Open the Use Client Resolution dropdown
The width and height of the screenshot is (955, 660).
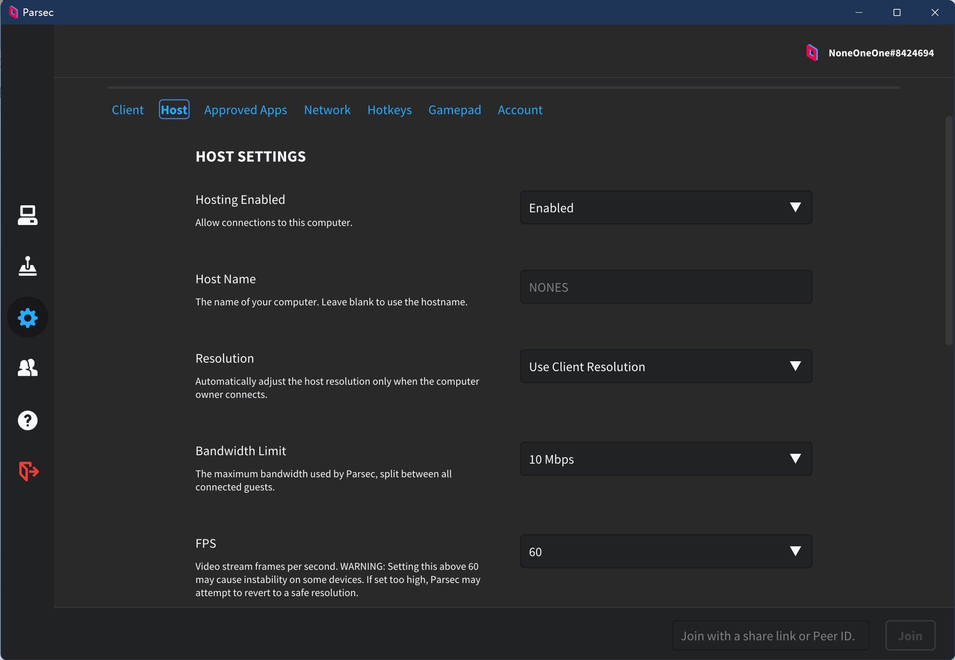666,366
